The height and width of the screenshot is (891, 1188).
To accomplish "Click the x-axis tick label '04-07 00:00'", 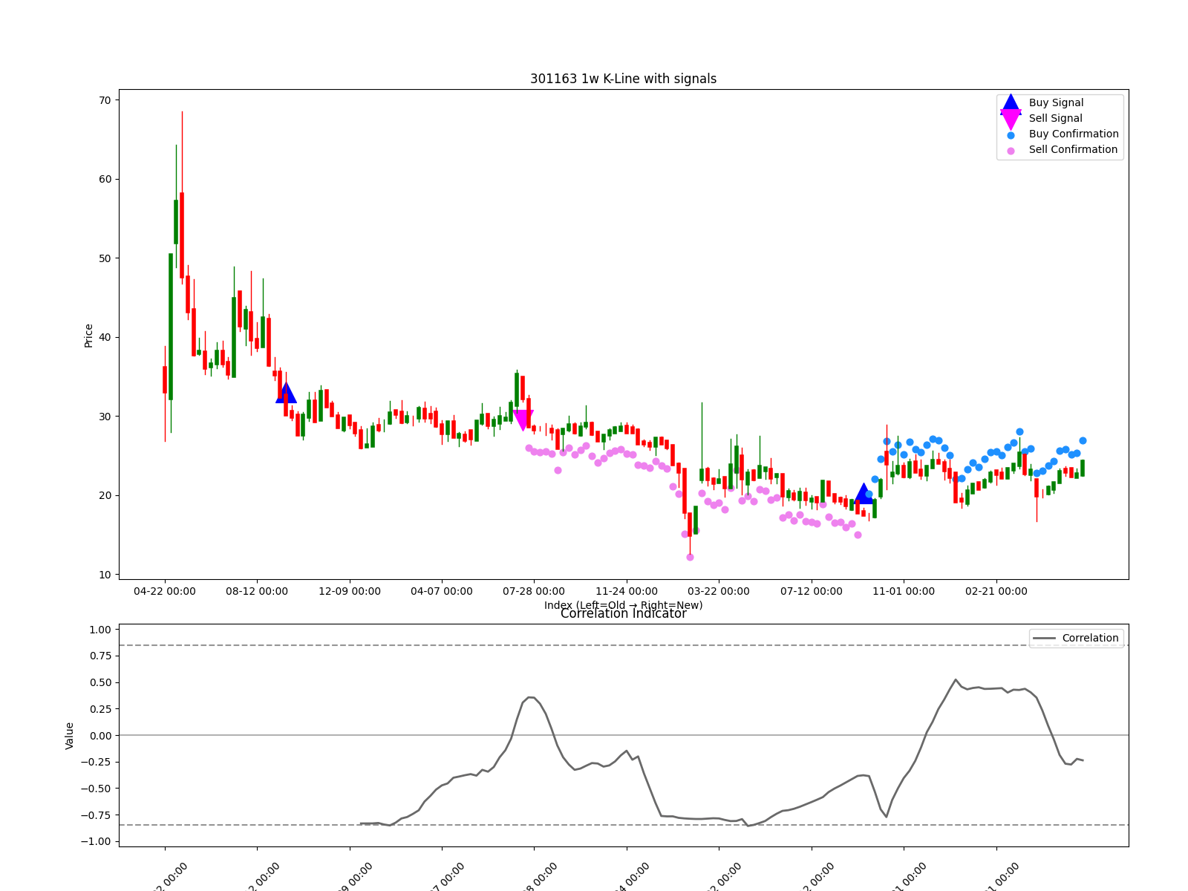I will tap(442, 591).
